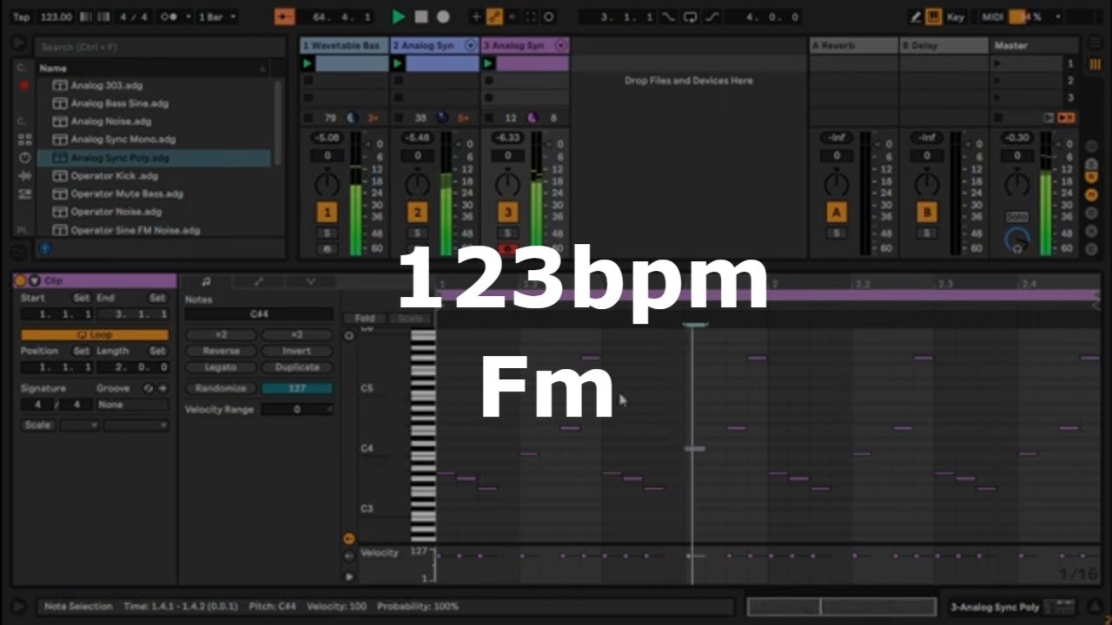Click the Arrangement Record button
This screenshot has height=625, width=1112.
pos(443,16)
